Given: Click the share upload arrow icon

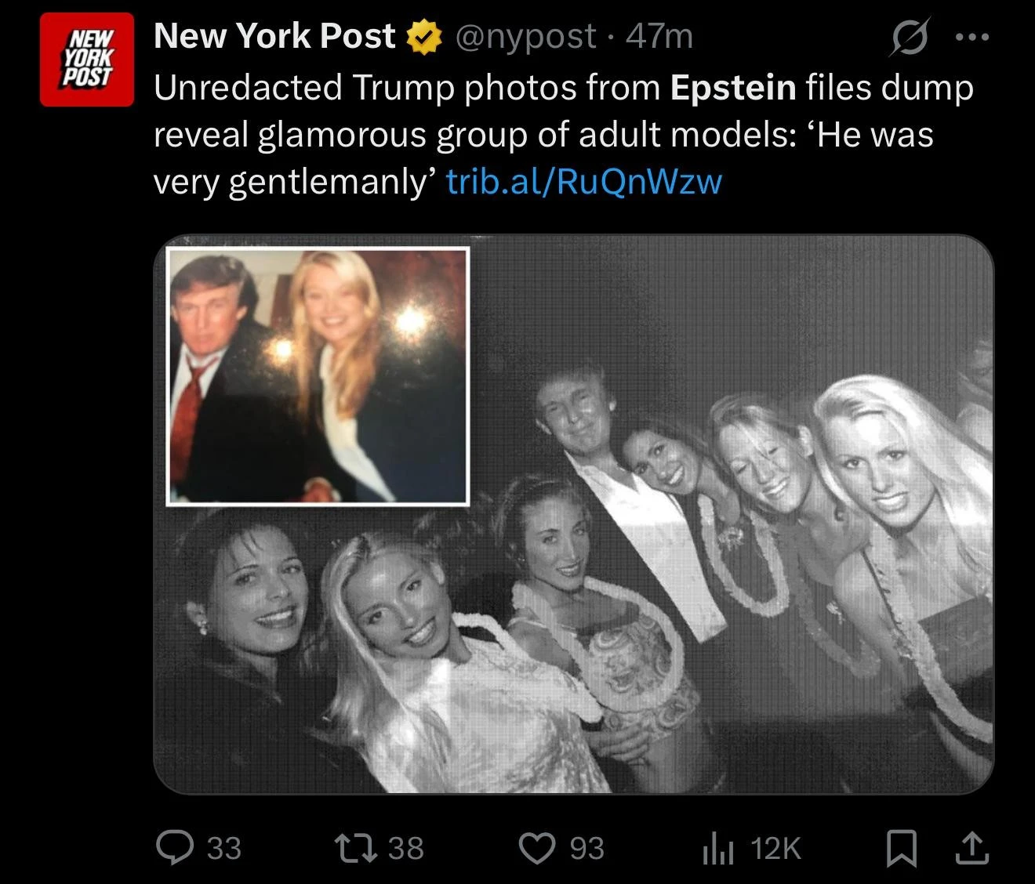Looking at the screenshot, I should coord(971,847).
